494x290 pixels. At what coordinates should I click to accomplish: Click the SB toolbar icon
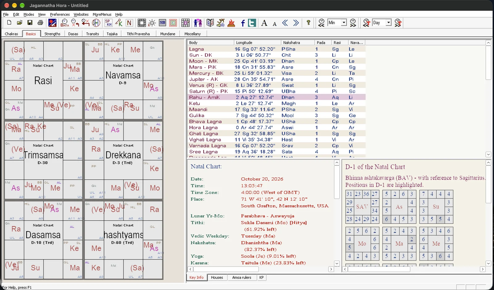pos(162,22)
